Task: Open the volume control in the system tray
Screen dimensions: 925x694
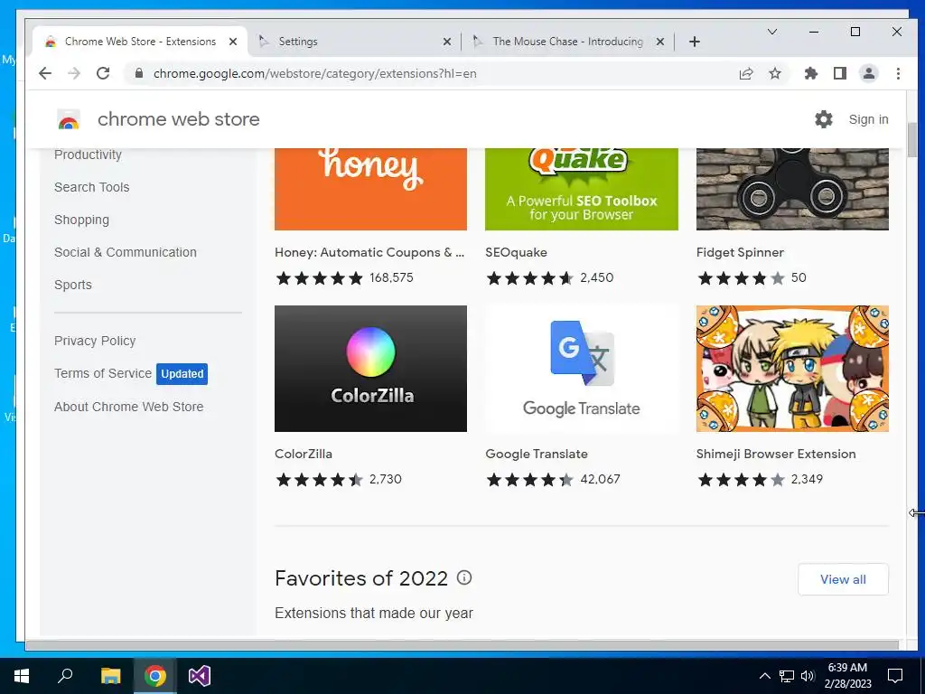Action: coord(808,676)
